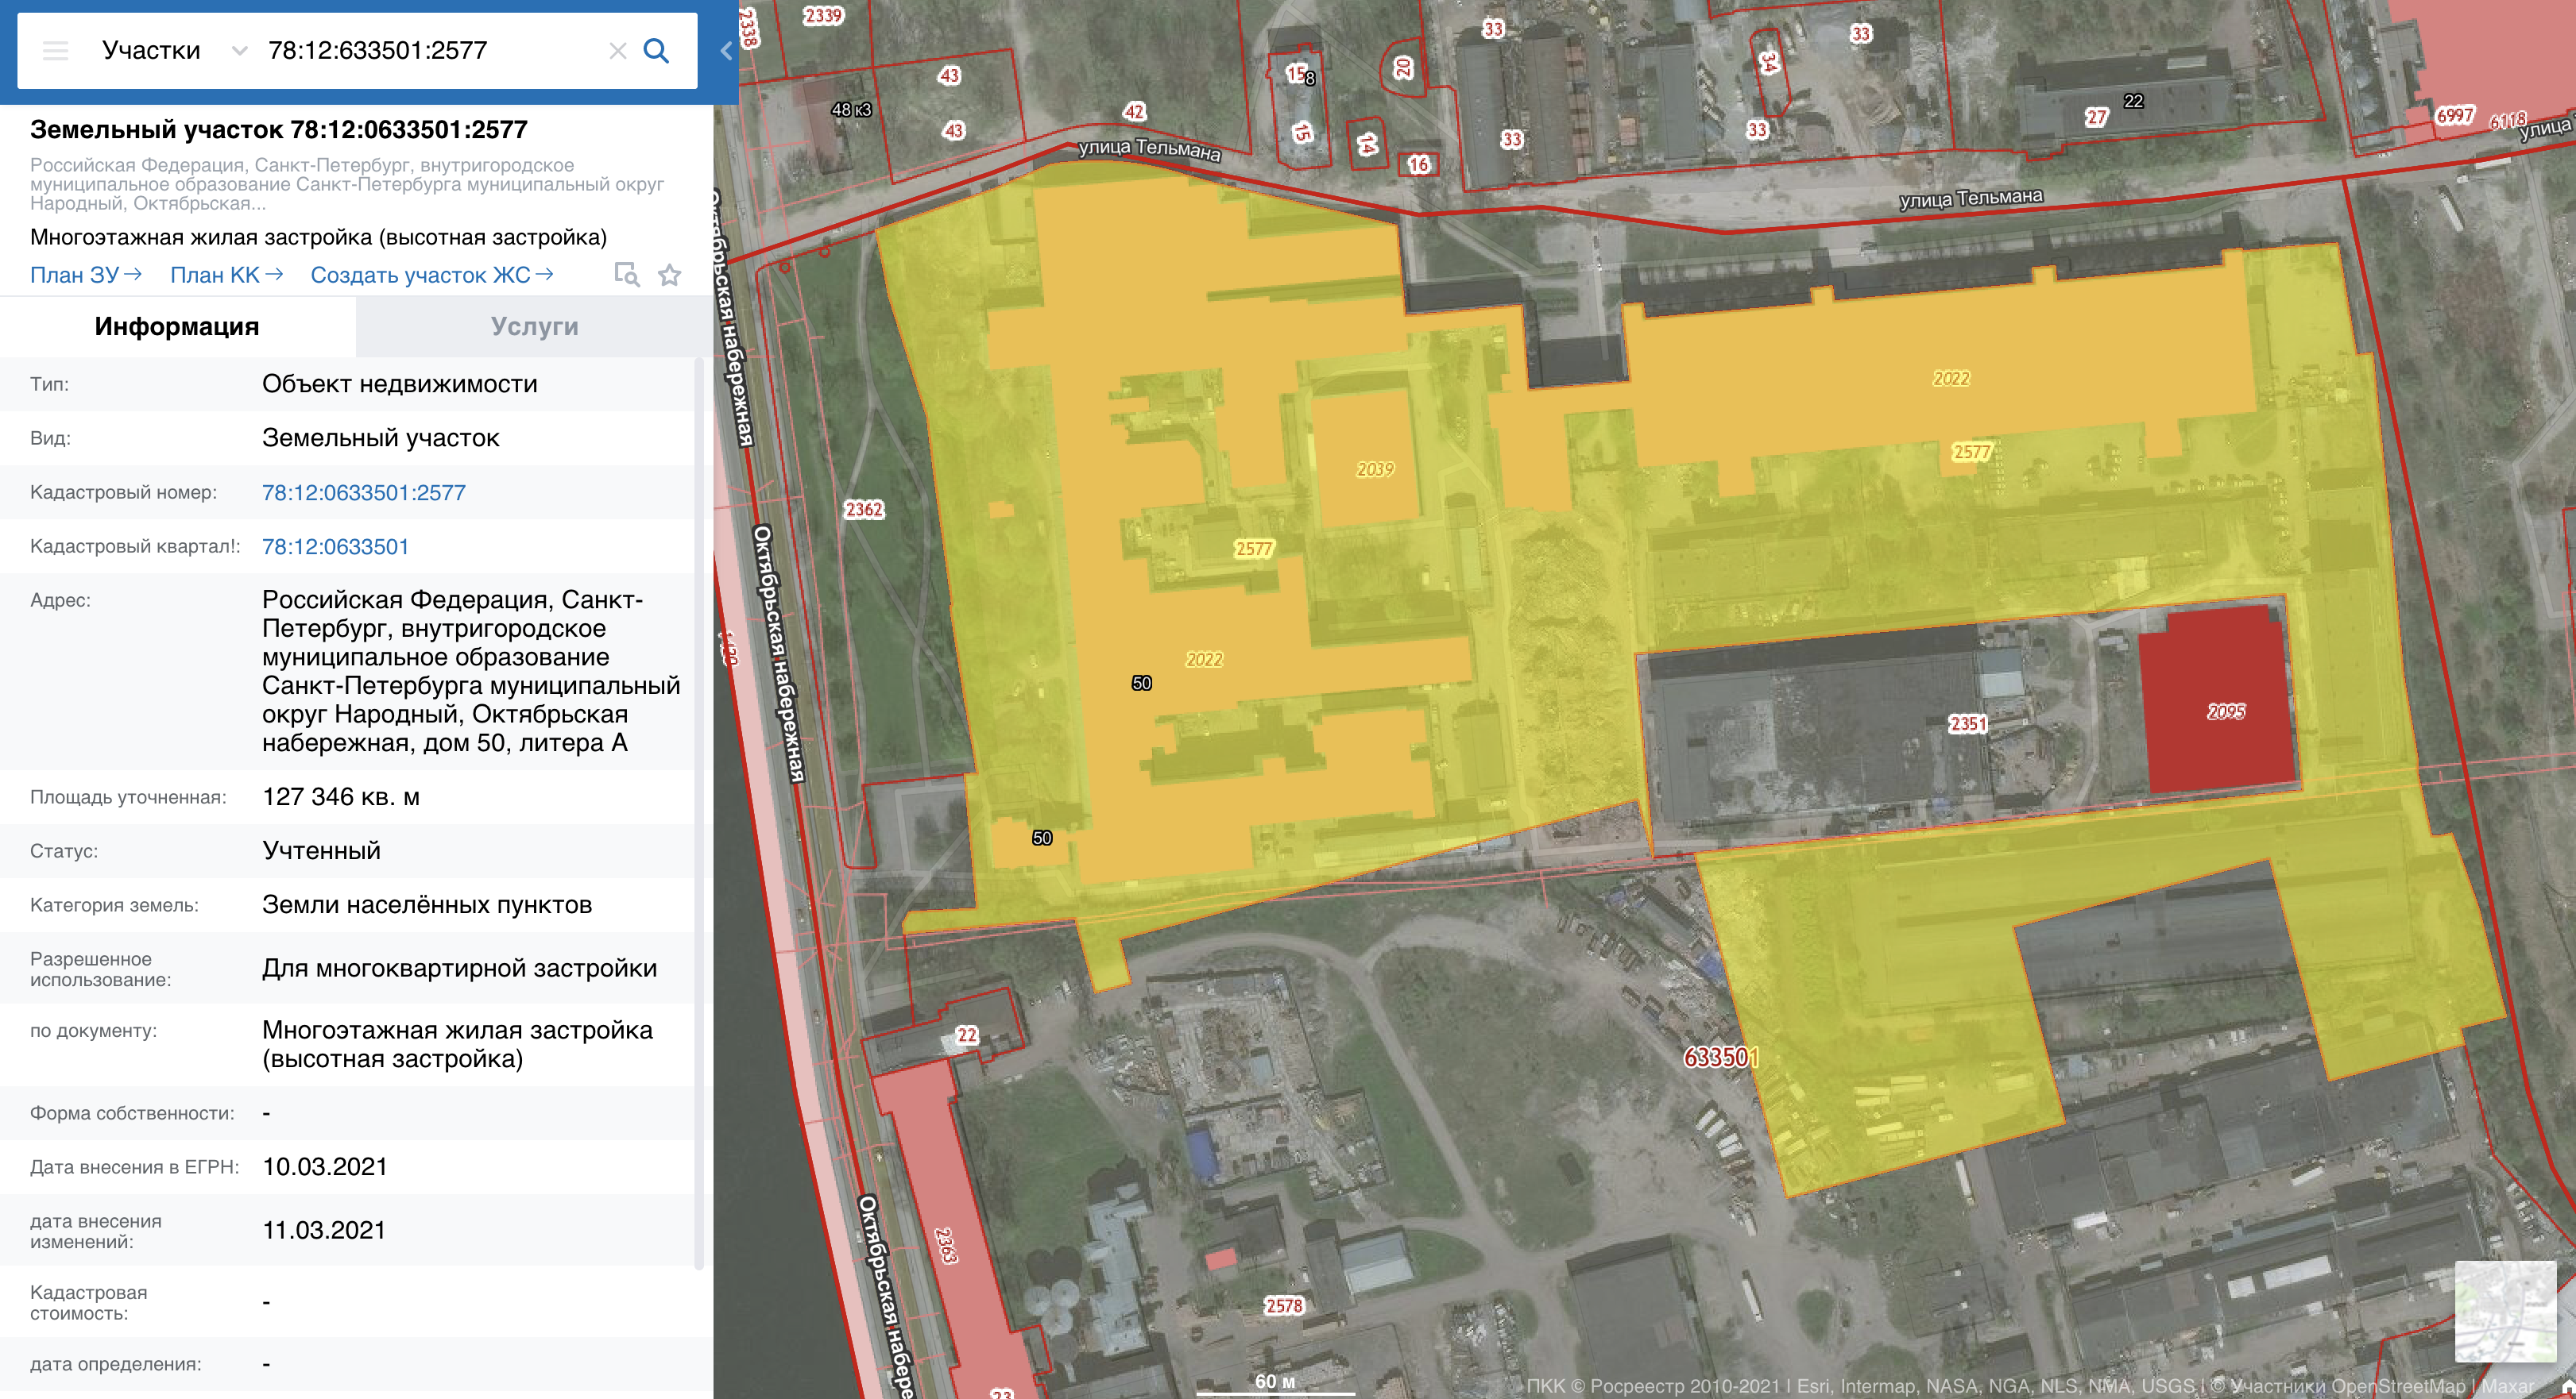Click the dropdown chevron next to Участки
The width and height of the screenshot is (2576, 1399).
[239, 51]
